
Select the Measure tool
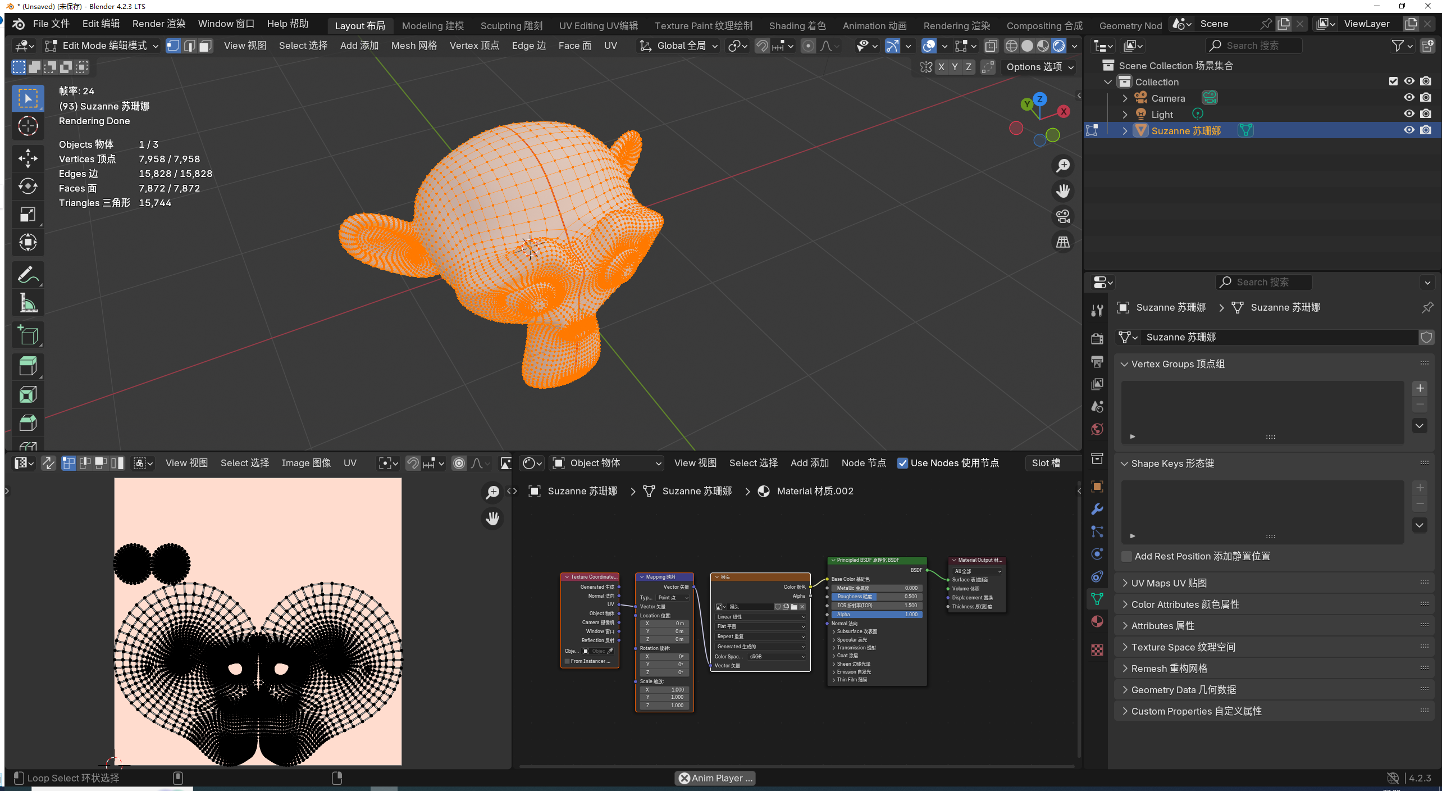pos(28,303)
